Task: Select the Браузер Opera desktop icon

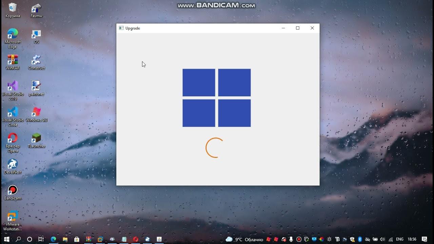Action: [x=13, y=143]
